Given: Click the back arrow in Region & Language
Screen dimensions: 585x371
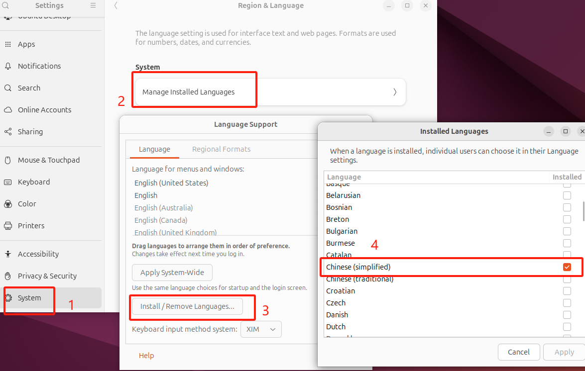Looking at the screenshot, I should tap(116, 5).
